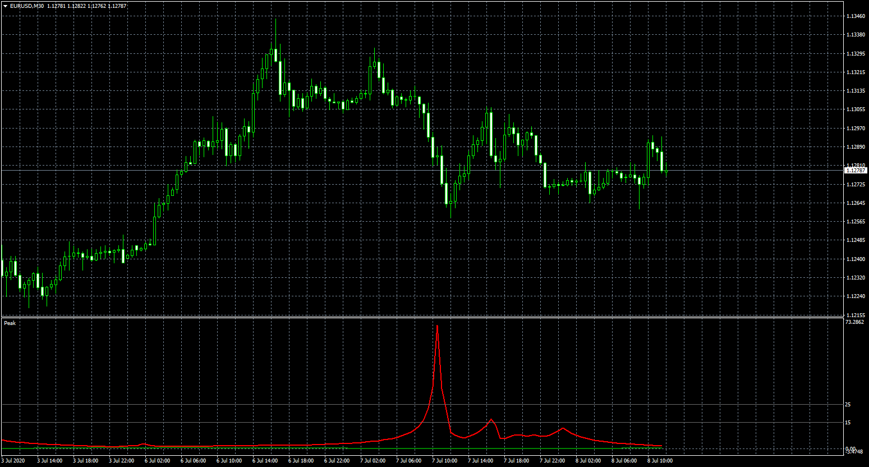Click the 1.12970 price axis label
This screenshot has height=467, width=869.
855,129
